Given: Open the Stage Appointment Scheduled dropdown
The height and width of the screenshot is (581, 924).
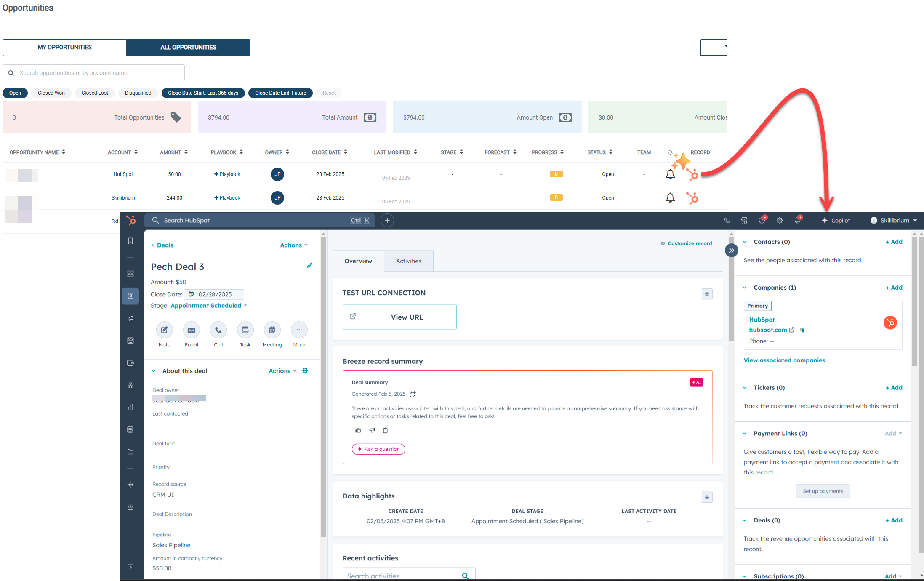Looking at the screenshot, I should [209, 306].
